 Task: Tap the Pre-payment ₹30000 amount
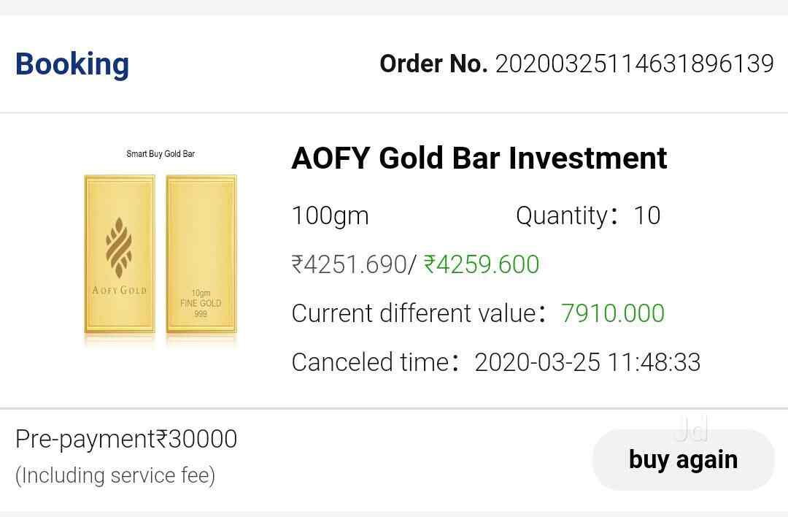[x=126, y=440]
